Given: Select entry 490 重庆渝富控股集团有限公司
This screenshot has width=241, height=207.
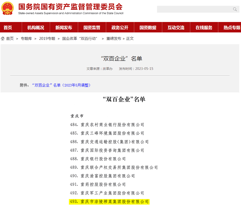Looking at the screenshot, I should pyautogui.click(x=102, y=176).
